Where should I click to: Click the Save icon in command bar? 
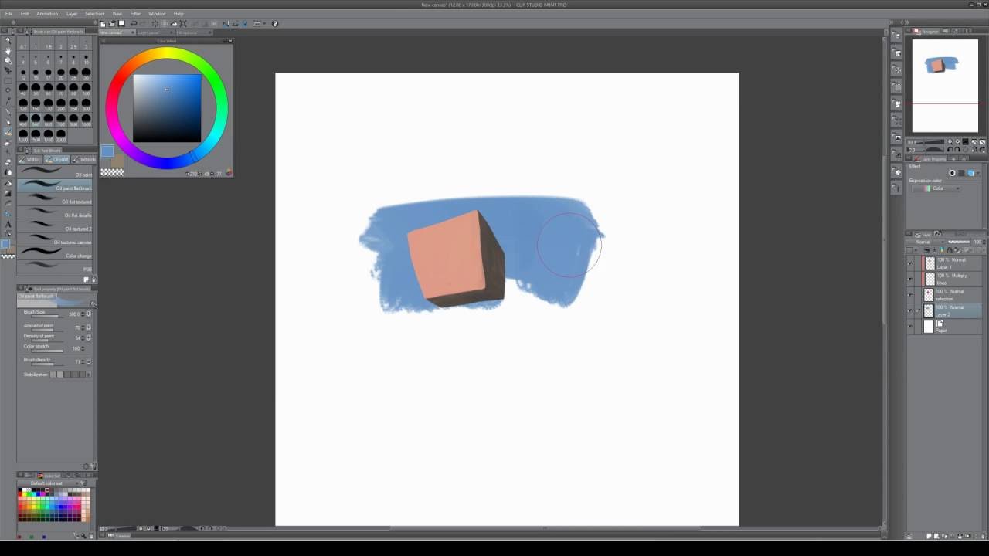(x=121, y=24)
